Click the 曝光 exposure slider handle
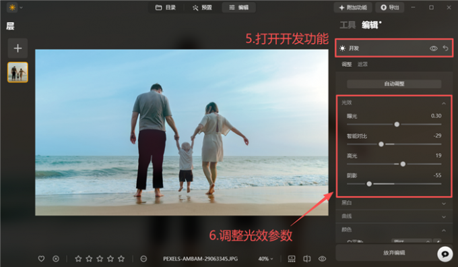 (x=397, y=124)
